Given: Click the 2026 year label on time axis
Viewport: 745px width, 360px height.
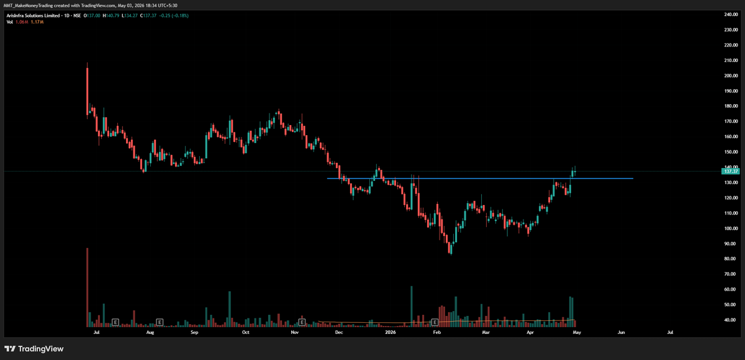Looking at the screenshot, I should 390,333.
